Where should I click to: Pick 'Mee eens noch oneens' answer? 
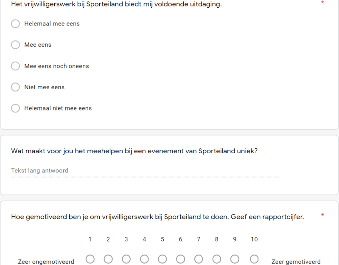coord(16,66)
